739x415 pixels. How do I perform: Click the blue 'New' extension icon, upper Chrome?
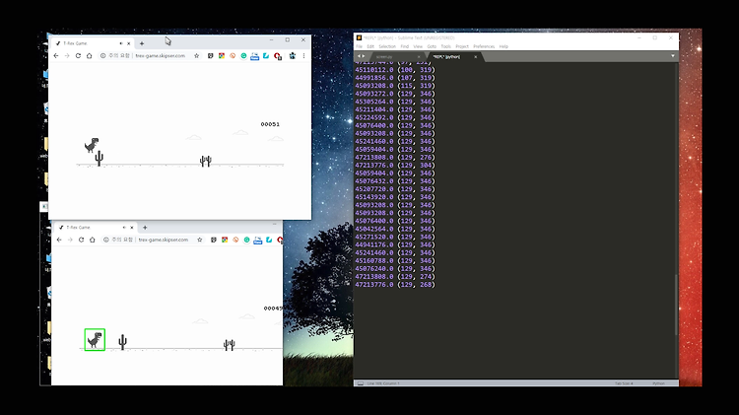(255, 56)
